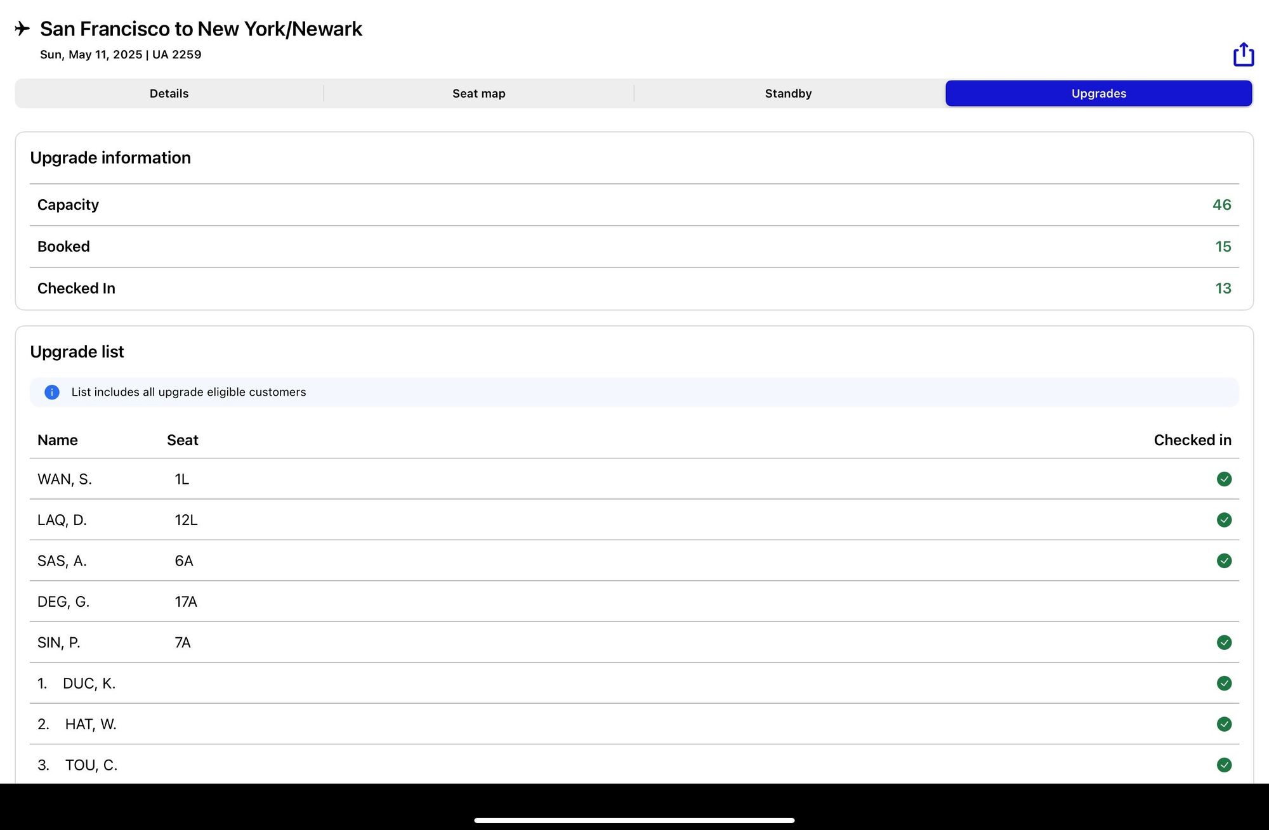Click the green checkmark for DUC, K.

pos(1224,684)
